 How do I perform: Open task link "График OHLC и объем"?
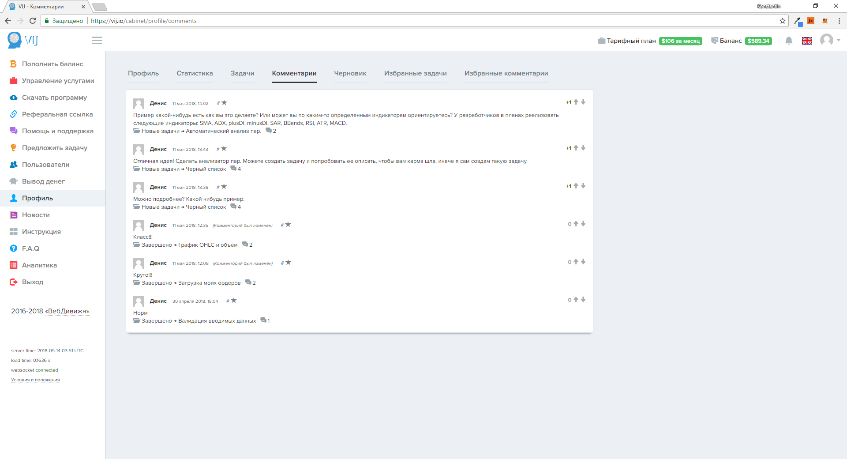click(208, 245)
